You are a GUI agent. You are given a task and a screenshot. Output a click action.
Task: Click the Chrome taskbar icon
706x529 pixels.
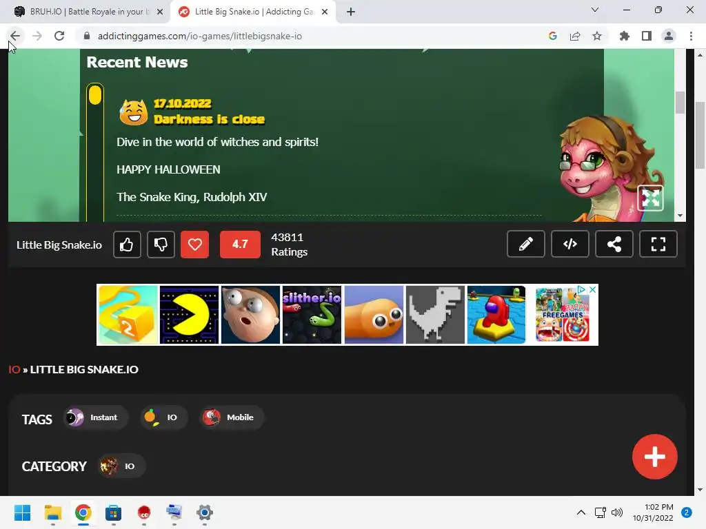tap(83, 512)
